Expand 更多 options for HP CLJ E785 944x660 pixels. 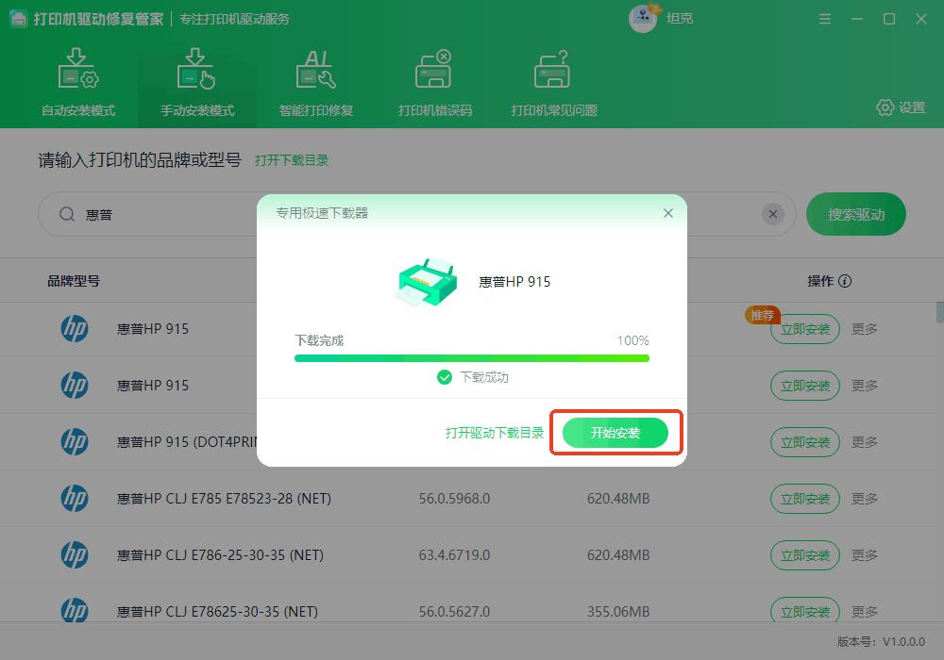point(865,499)
